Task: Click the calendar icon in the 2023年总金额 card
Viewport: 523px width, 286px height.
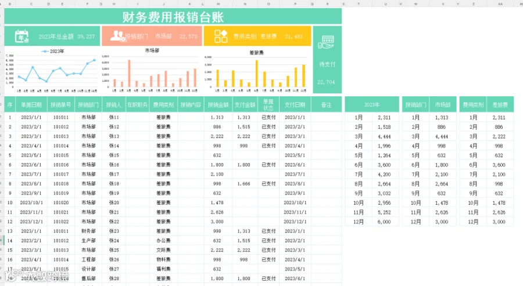Action: (22, 37)
